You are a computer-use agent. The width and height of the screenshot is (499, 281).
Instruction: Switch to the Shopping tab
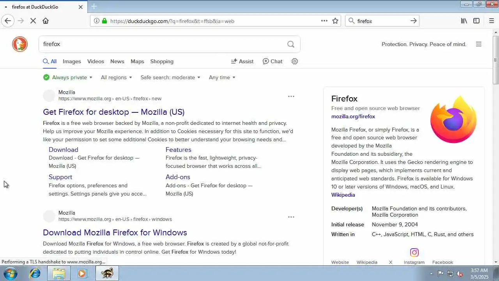pyautogui.click(x=162, y=61)
